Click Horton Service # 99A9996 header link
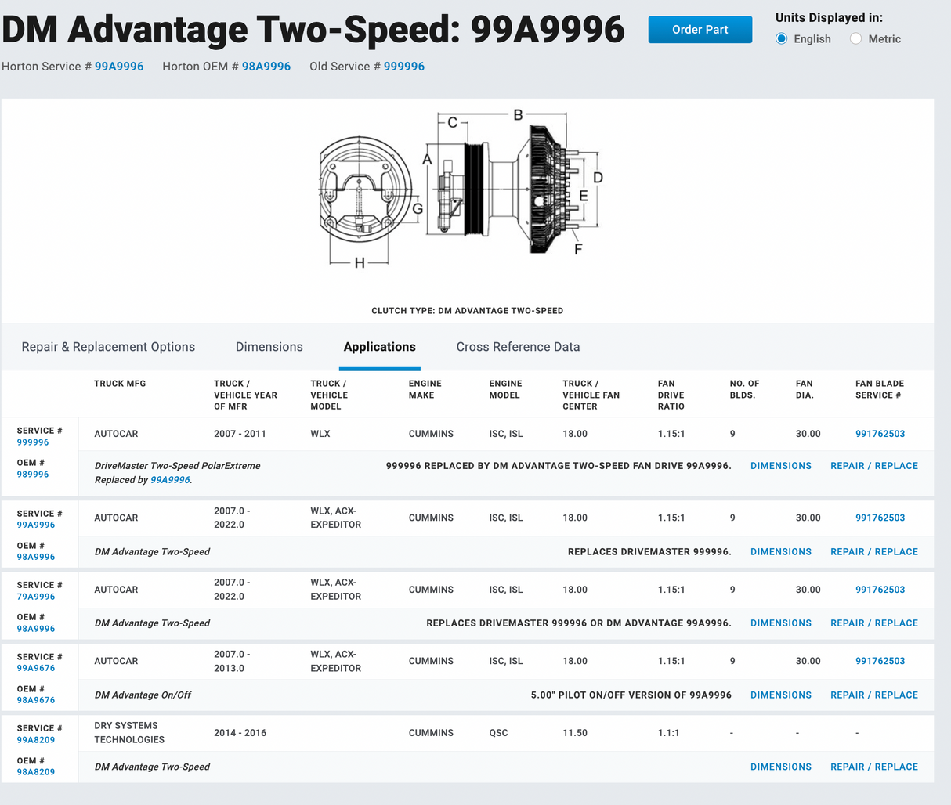This screenshot has width=951, height=805. tap(119, 67)
